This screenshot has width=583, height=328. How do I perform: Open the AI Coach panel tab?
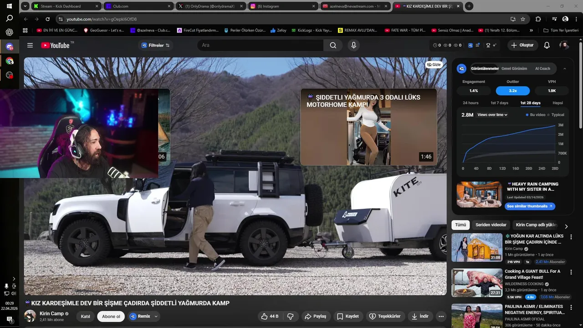542,69
